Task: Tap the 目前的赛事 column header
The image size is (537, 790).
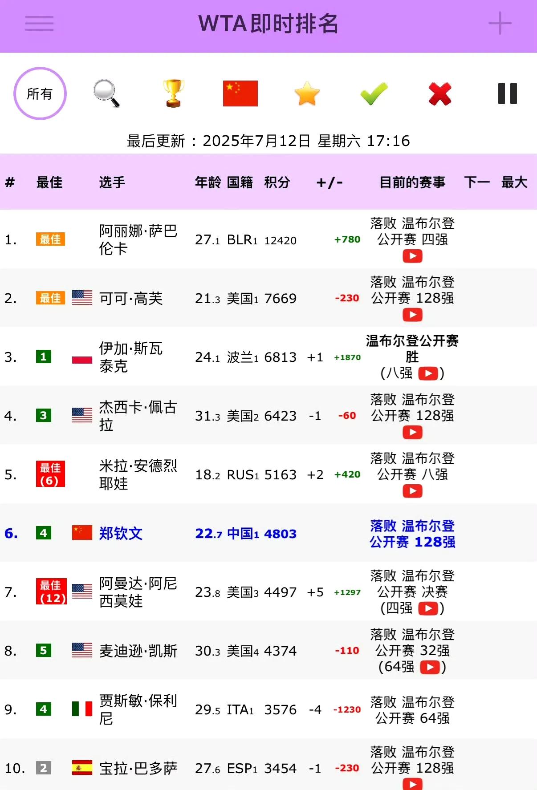Action: [412, 182]
